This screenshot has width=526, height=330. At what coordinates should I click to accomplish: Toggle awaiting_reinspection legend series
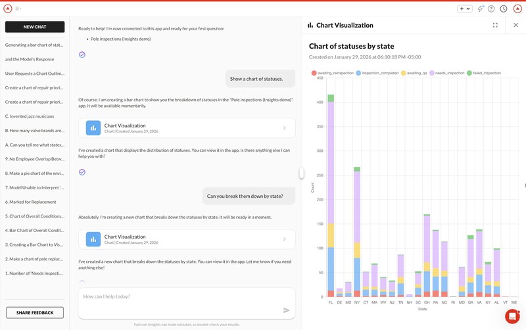(333, 73)
